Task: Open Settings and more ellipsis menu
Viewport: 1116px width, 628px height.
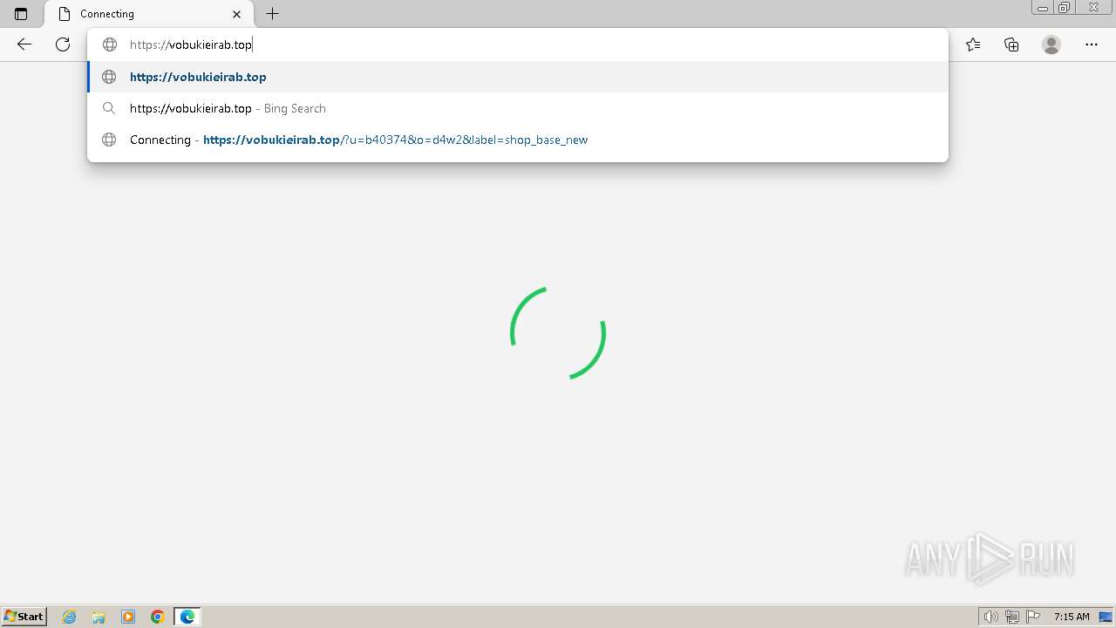Action: pos(1092,44)
